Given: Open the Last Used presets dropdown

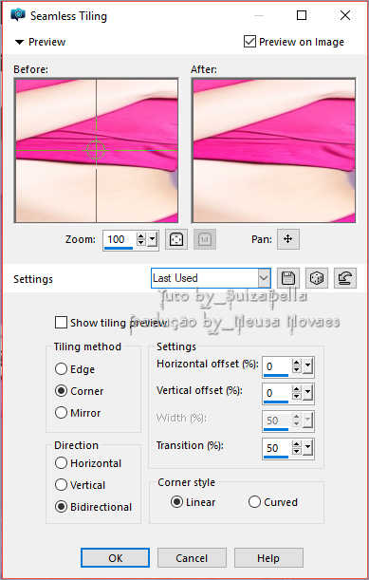Looking at the screenshot, I should pyautogui.click(x=211, y=278).
